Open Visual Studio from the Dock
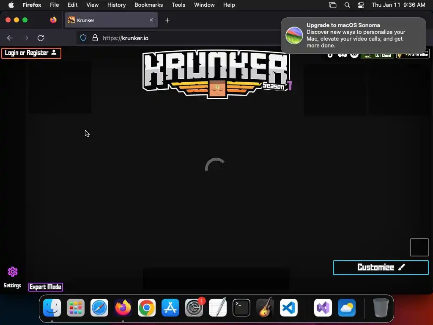This screenshot has width=433, height=325. pyautogui.click(x=323, y=308)
